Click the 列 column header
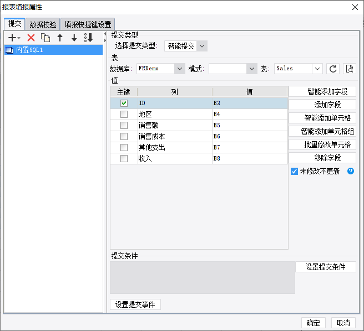The height and width of the screenshot is (331, 364). (175, 92)
